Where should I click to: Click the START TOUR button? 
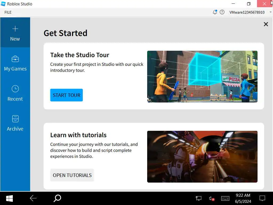tap(66, 95)
